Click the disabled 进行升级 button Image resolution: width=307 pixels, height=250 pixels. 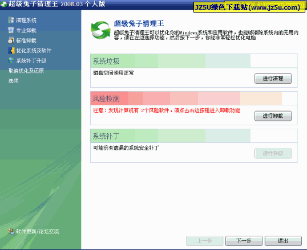pos(273,153)
